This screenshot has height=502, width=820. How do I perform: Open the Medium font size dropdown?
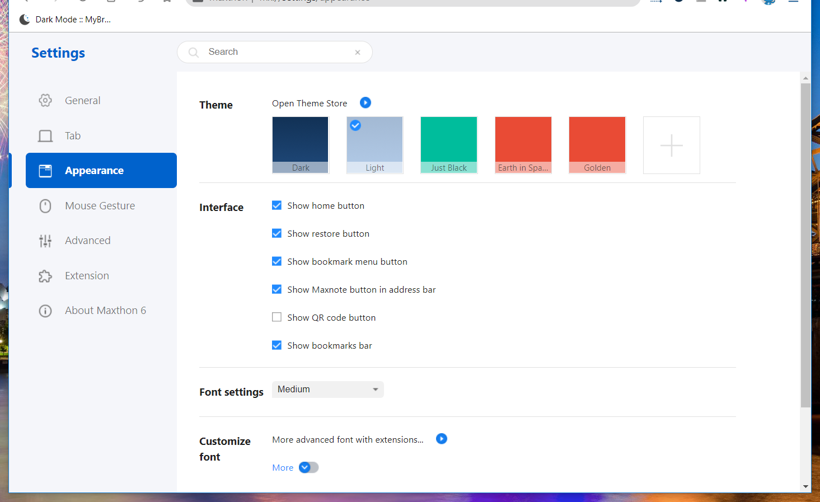pyautogui.click(x=327, y=389)
